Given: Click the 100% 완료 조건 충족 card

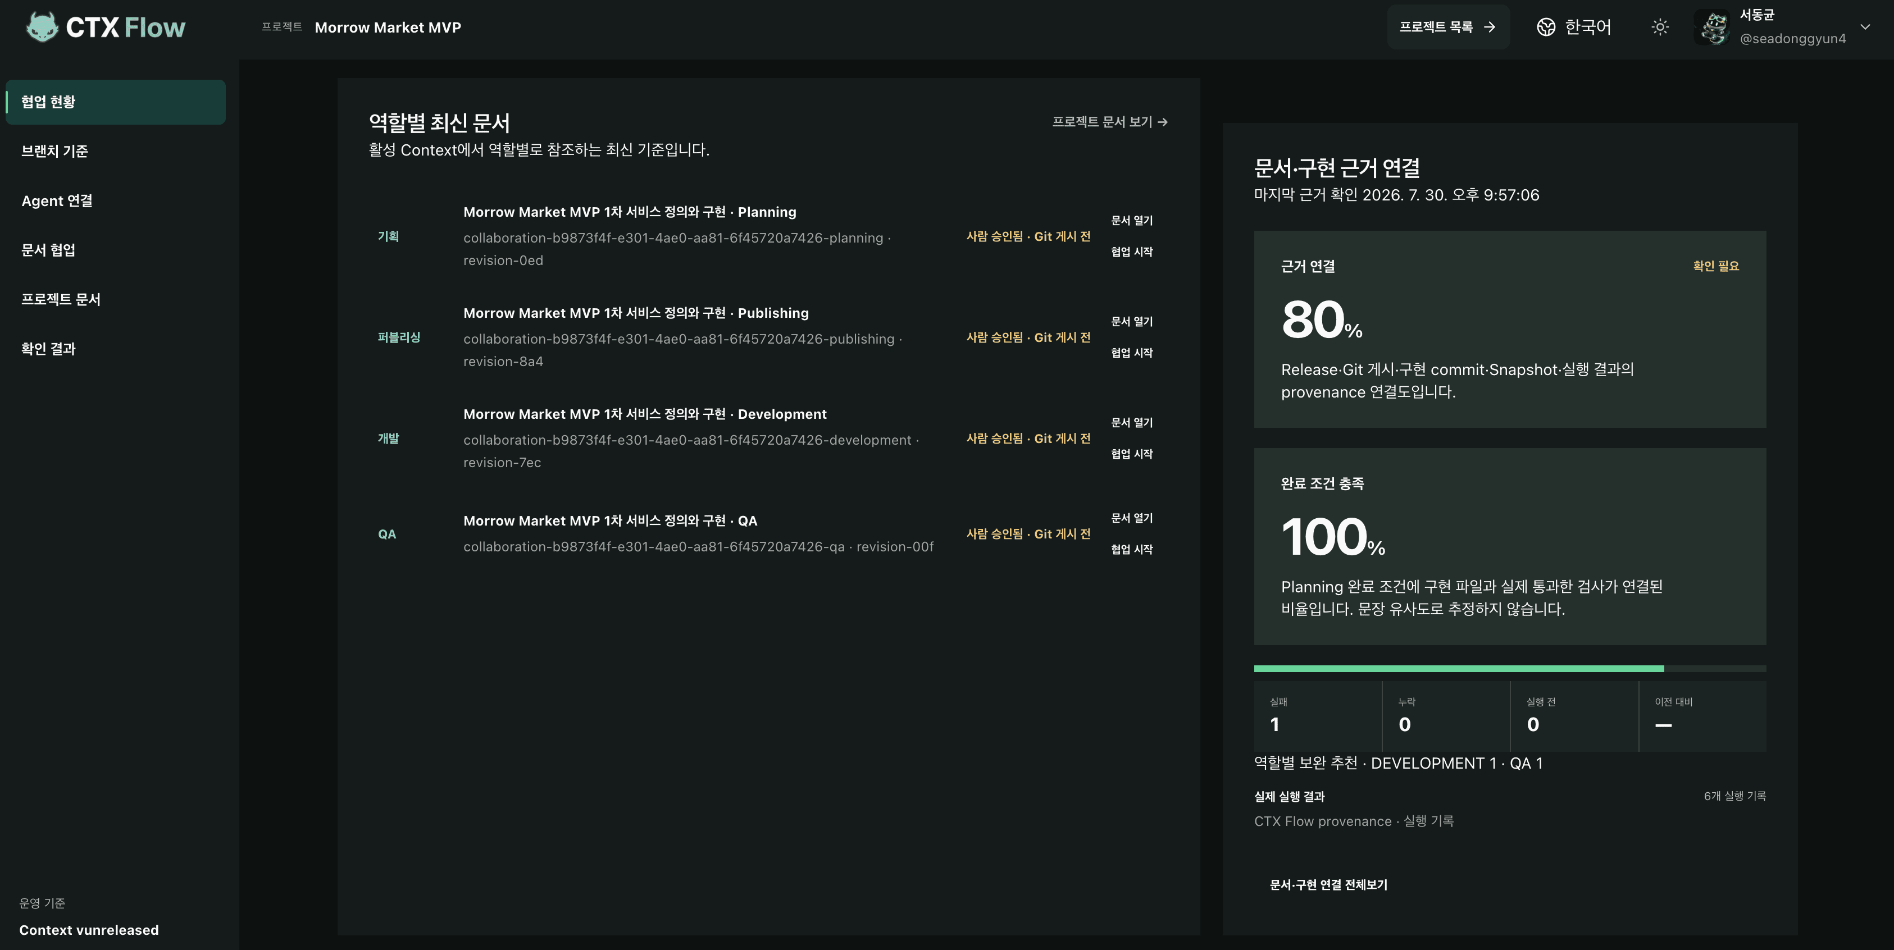Looking at the screenshot, I should click(x=1509, y=547).
